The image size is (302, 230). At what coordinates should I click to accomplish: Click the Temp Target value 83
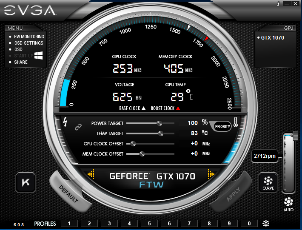[194, 133]
